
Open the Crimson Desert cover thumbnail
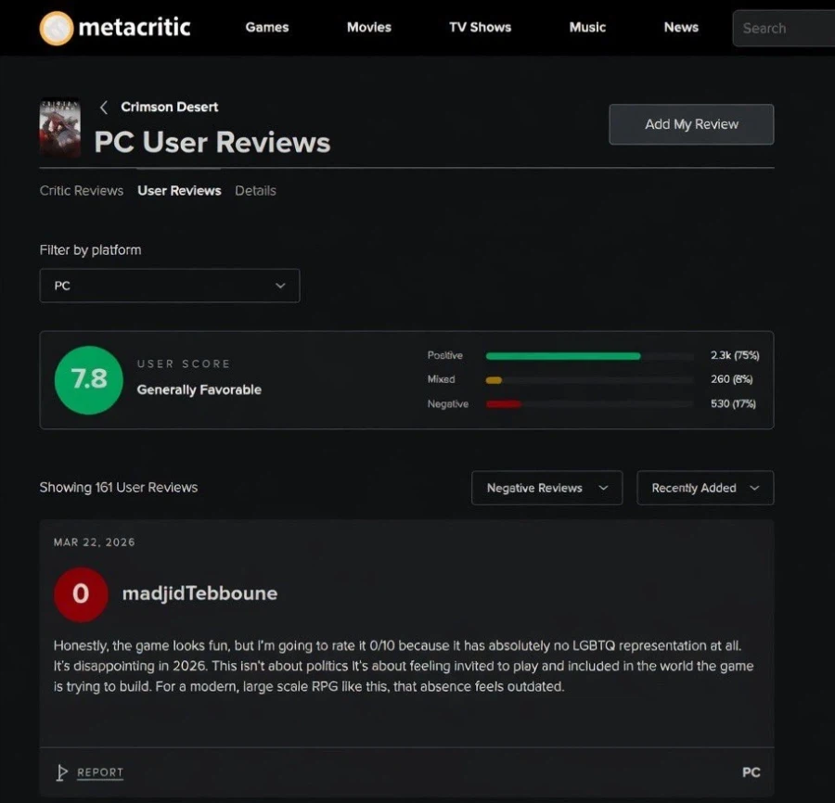[59, 129]
